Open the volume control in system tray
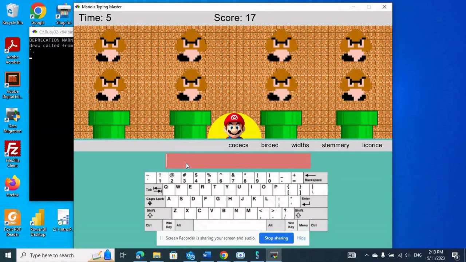 [407, 255]
